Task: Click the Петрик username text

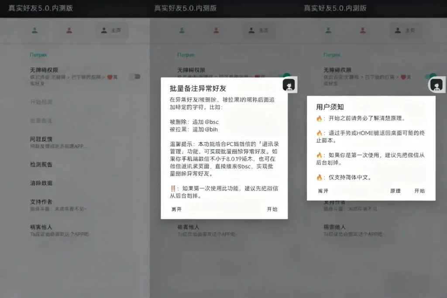Action: (x=38, y=56)
